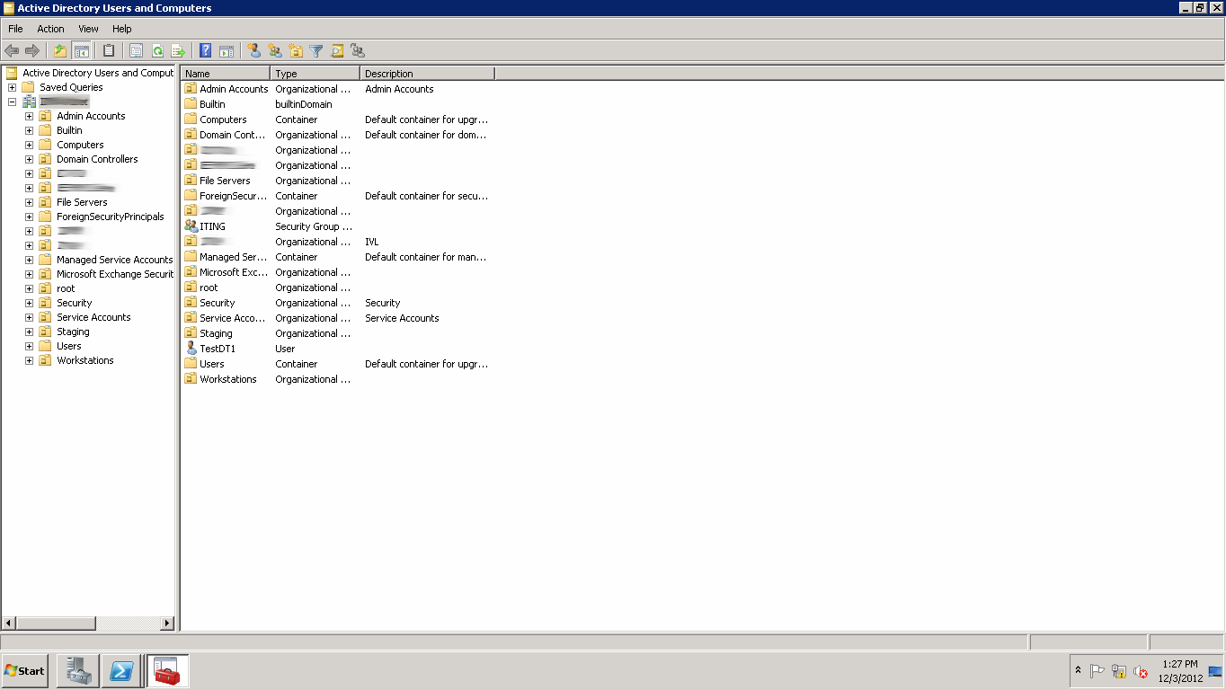Open Windows PowerShell from the taskbar
1226x690 pixels.
(121, 671)
